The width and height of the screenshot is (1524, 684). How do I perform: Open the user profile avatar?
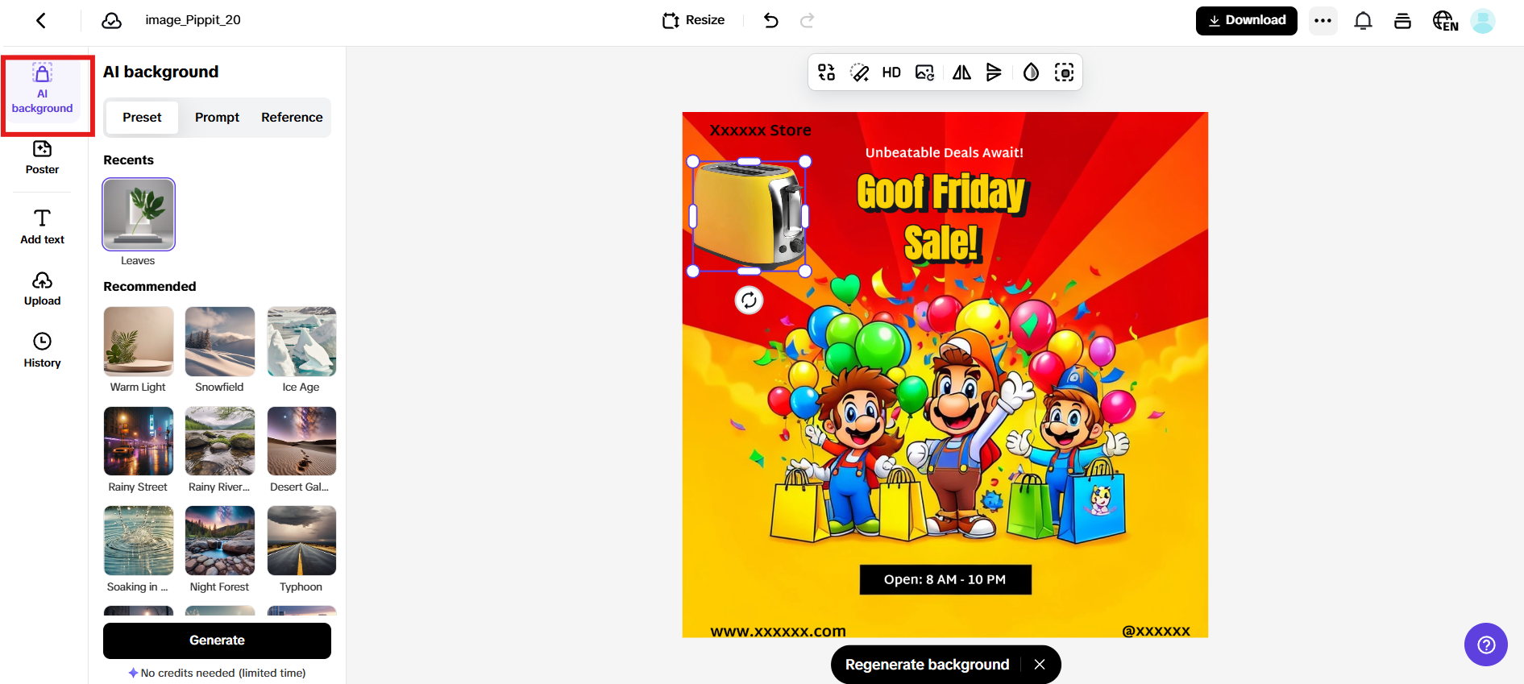click(x=1482, y=21)
